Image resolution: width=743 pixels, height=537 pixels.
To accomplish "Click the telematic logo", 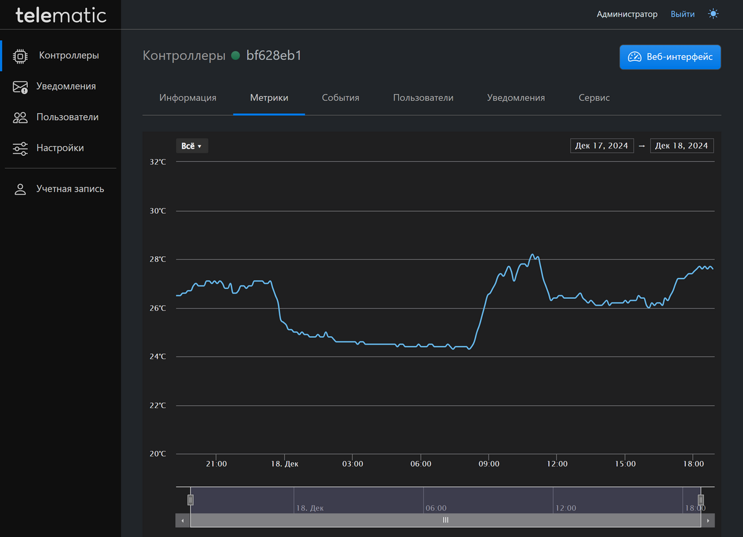I will point(61,15).
